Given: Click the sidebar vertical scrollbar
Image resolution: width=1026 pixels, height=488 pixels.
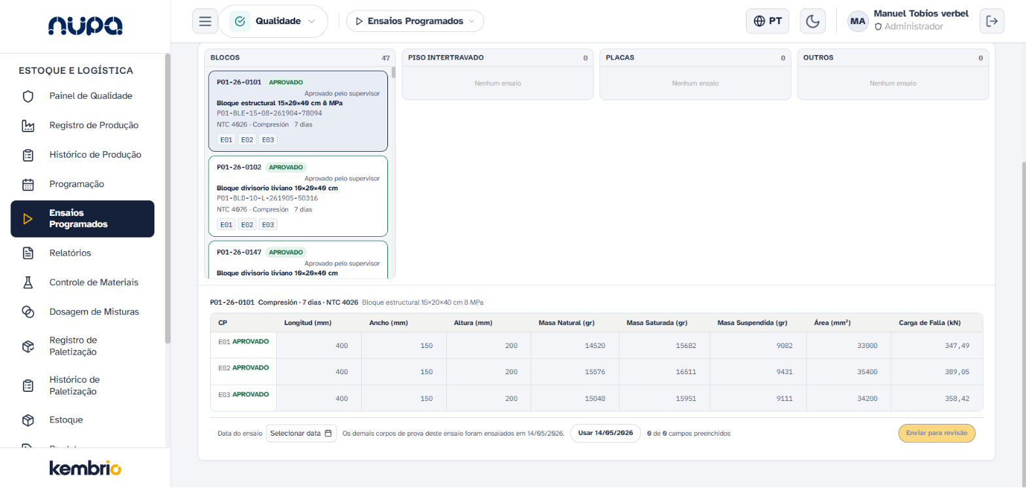Looking at the screenshot, I should pos(168,198).
